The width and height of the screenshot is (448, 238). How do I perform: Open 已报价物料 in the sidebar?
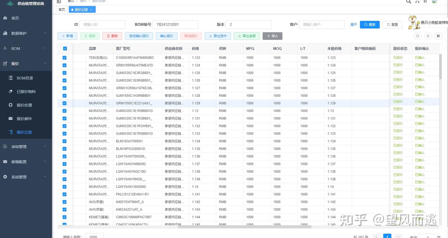pos(26,91)
